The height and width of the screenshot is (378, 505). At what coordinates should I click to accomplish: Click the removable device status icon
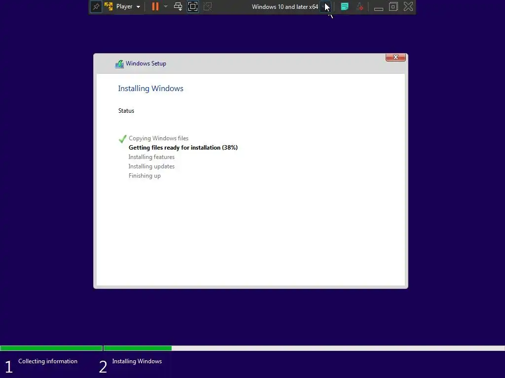pyautogui.click(x=360, y=6)
